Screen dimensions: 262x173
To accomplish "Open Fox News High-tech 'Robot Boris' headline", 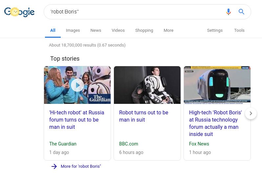I will click(x=215, y=123).
